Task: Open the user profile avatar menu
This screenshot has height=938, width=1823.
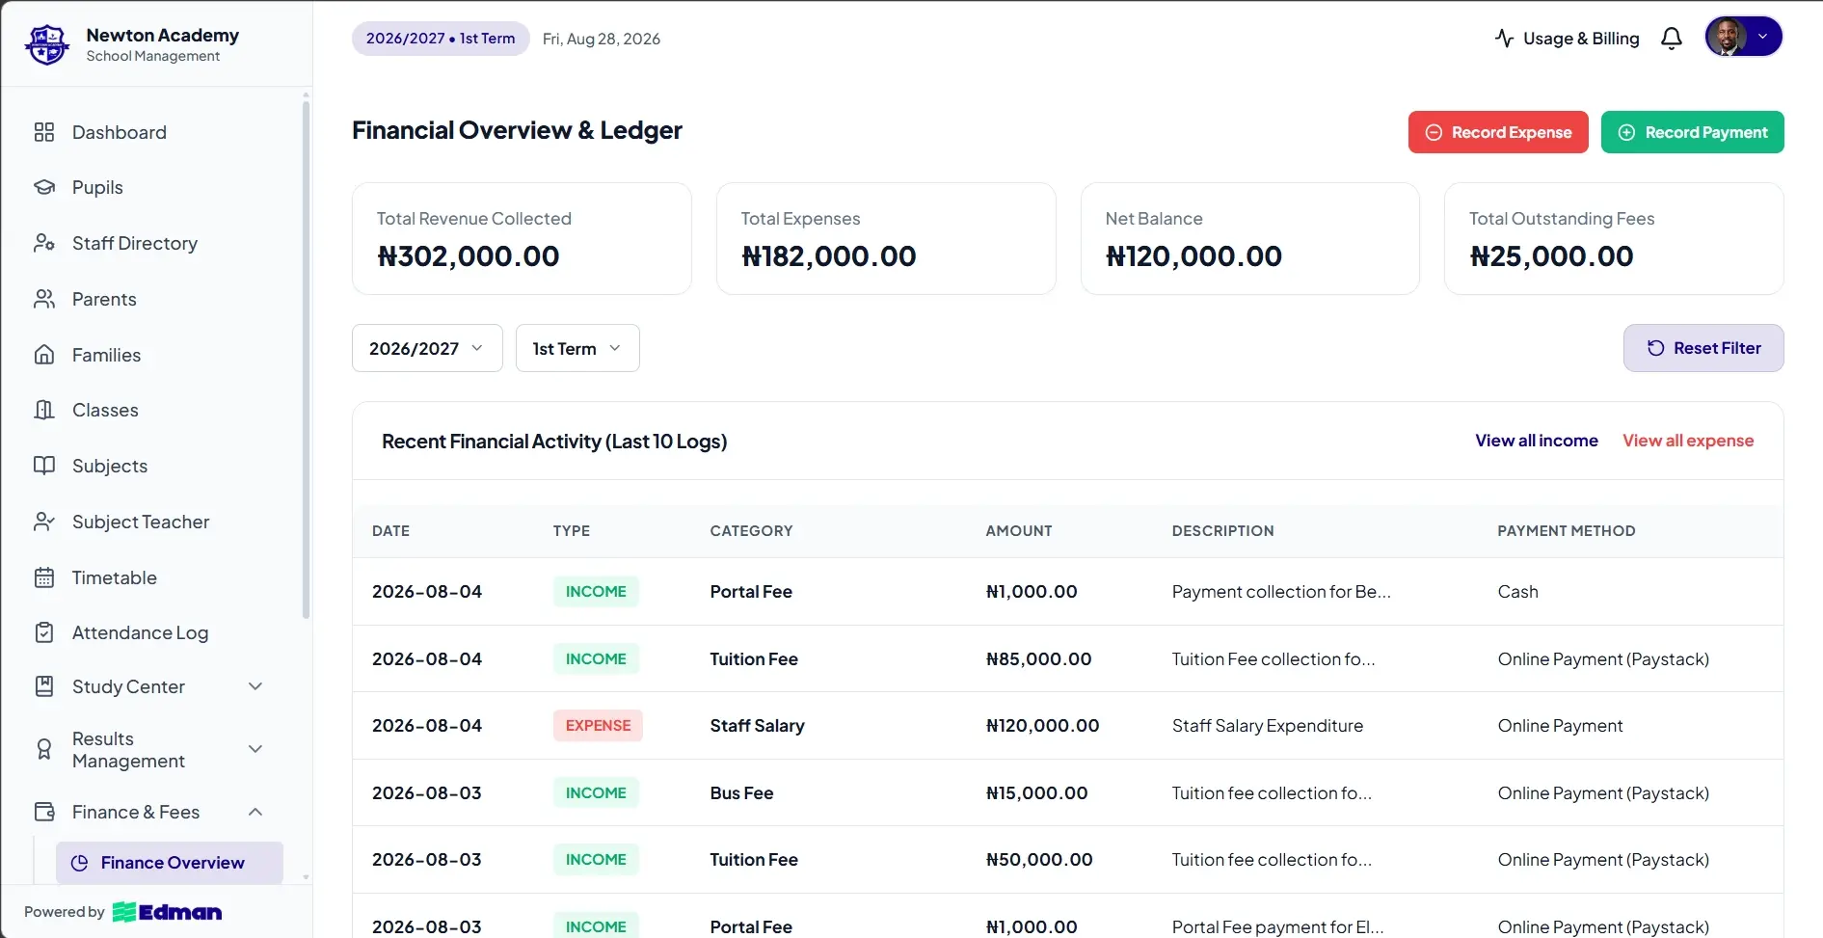Action: [x=1743, y=37]
